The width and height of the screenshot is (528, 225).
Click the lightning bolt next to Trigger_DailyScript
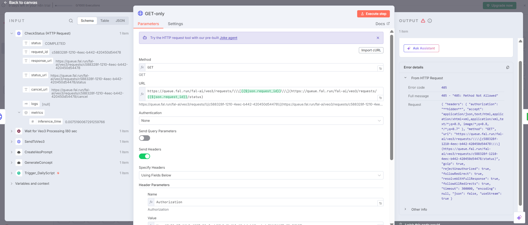[58, 173]
